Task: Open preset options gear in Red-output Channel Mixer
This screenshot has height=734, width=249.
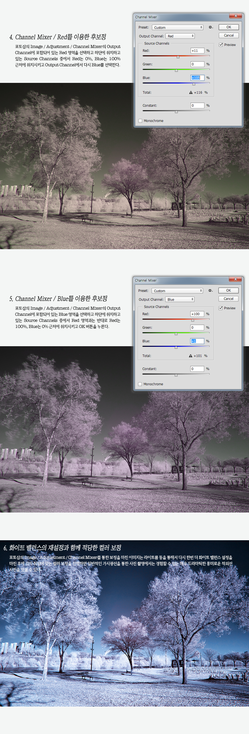Action: pos(210,27)
